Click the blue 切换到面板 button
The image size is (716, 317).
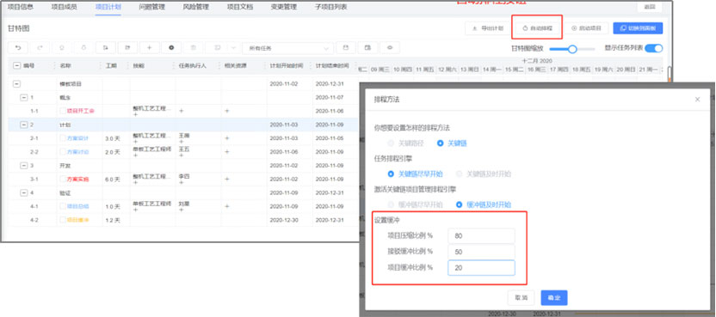638,28
